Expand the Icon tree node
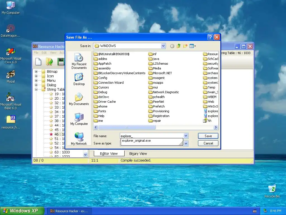This screenshot has width=286, height=215. coord(36,76)
